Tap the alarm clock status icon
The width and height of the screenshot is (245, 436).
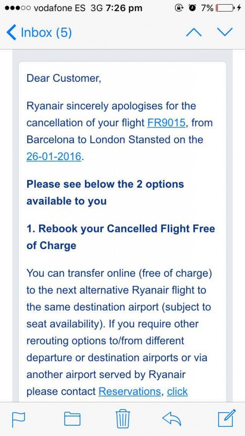point(192,9)
